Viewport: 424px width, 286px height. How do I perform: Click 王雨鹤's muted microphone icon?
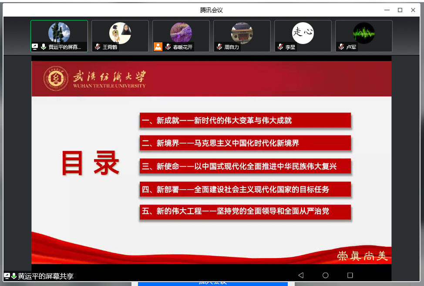pos(98,47)
